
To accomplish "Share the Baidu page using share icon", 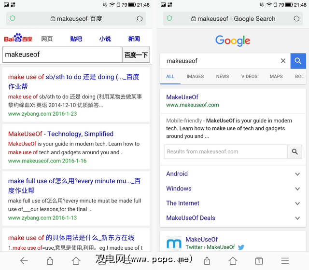I will click(x=50, y=261).
